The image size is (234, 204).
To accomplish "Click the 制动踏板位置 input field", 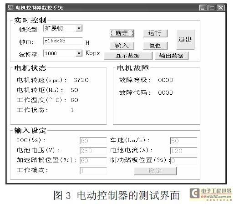I will point(183,161).
